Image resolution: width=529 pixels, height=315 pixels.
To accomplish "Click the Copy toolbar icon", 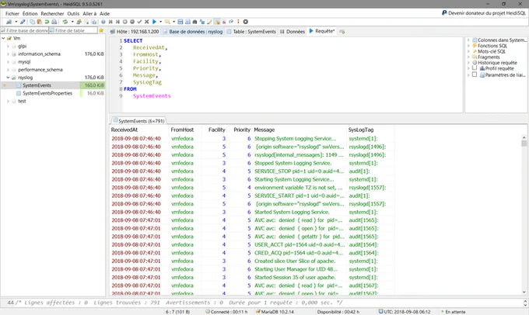I will tap(33, 22).
